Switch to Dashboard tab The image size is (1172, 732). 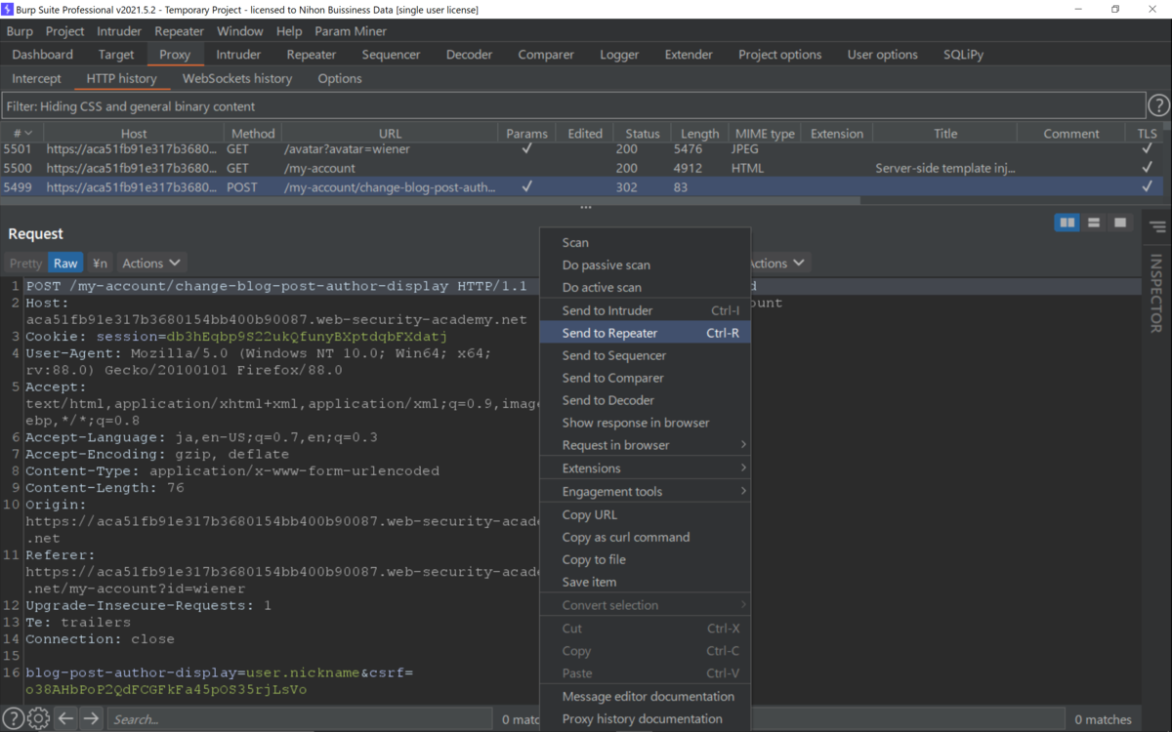point(43,55)
